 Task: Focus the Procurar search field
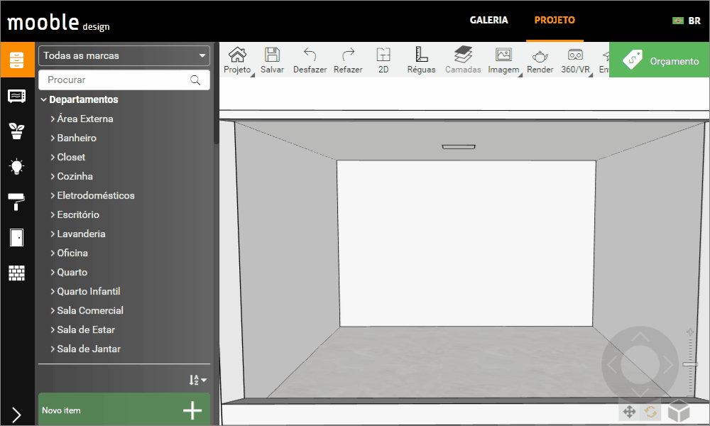point(124,80)
